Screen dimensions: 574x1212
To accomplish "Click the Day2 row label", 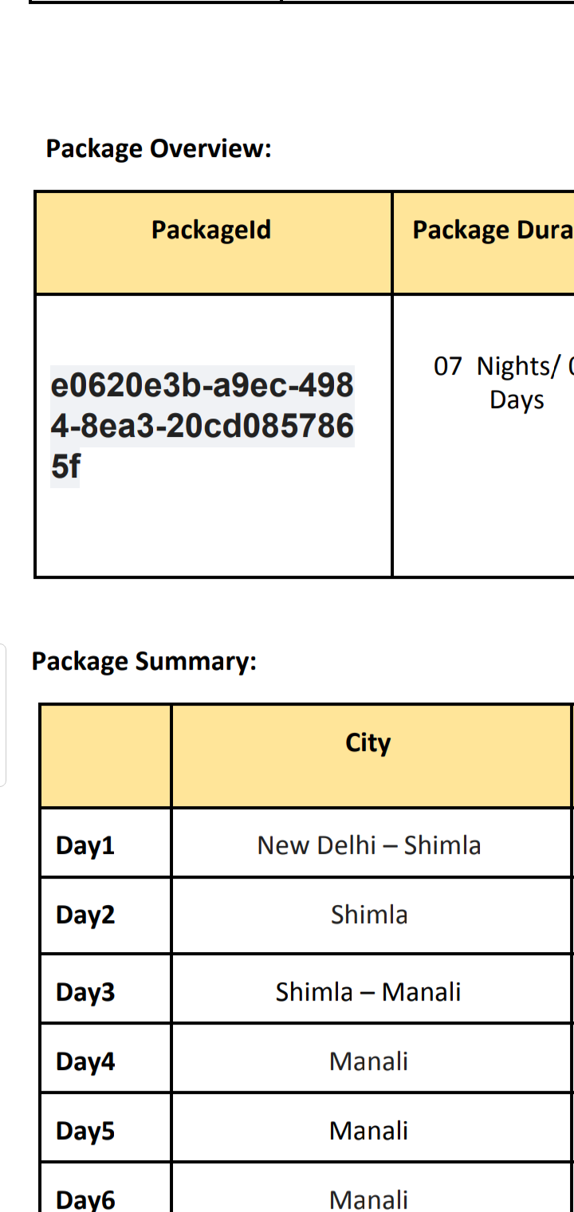I will (85, 915).
